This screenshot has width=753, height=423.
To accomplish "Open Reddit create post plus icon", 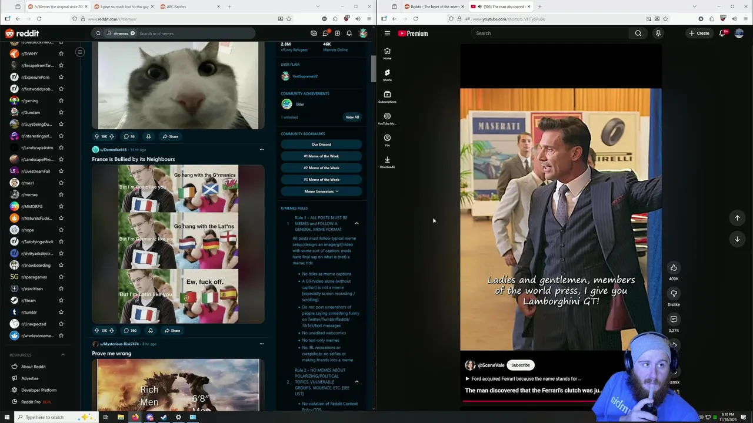I will 337,33.
